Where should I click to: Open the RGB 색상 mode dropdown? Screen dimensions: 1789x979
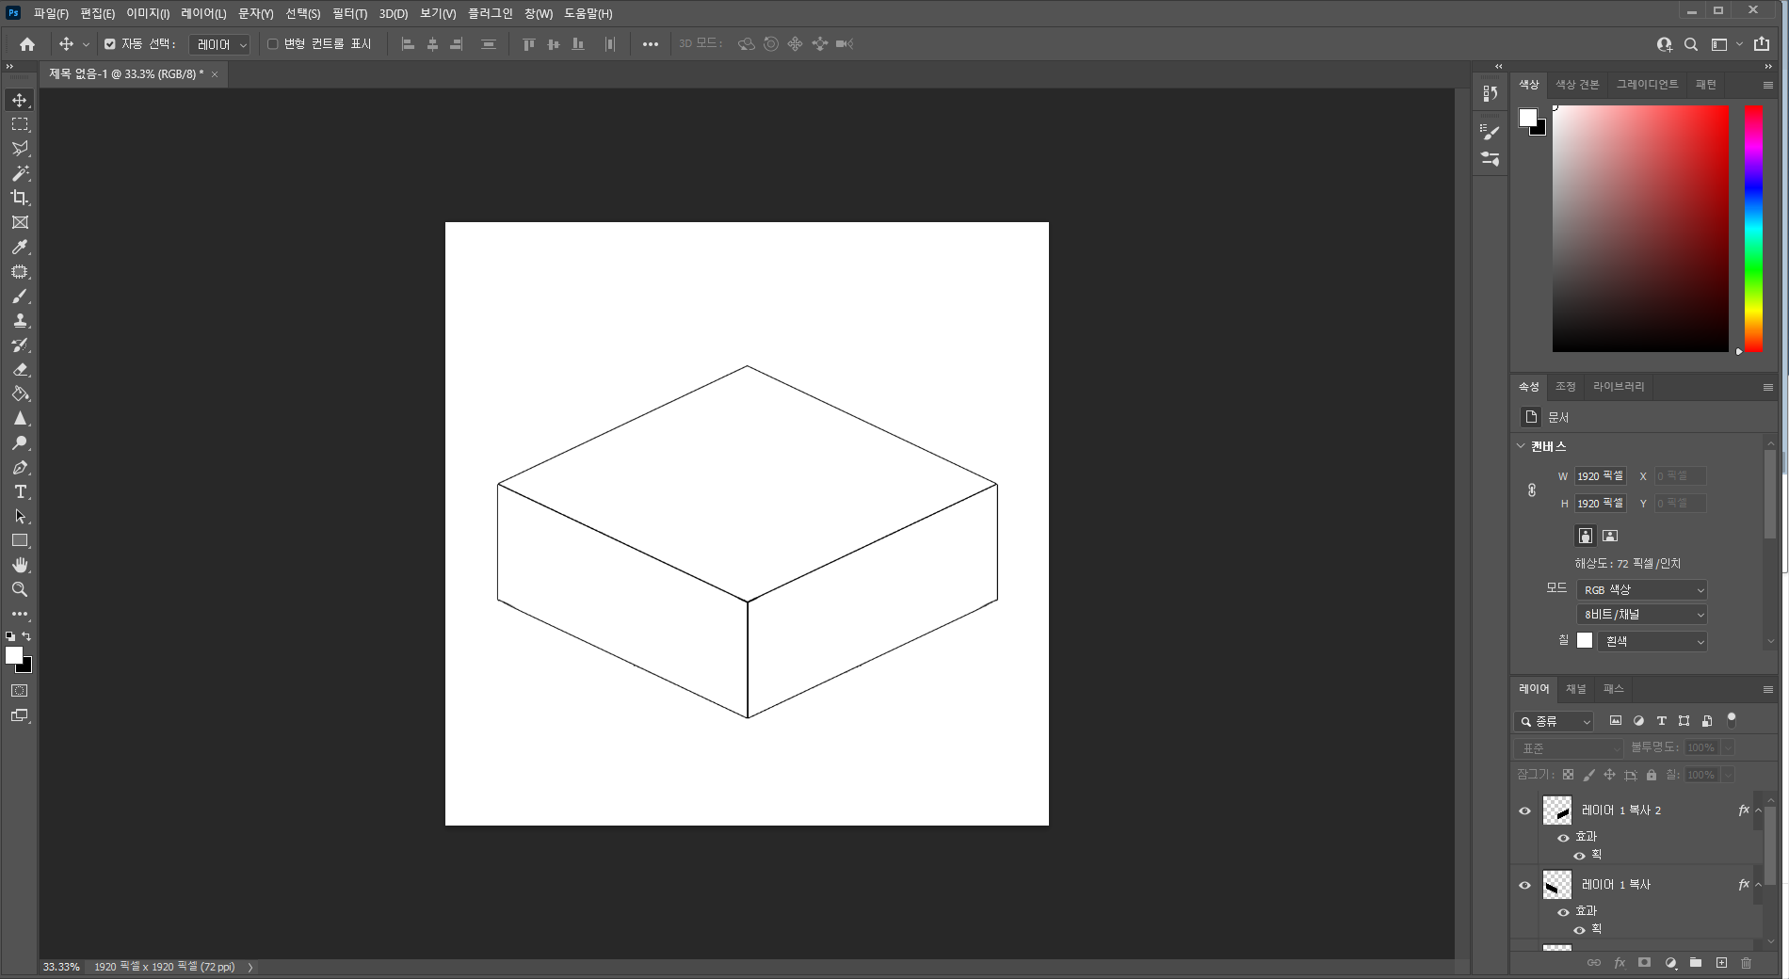1642,590
